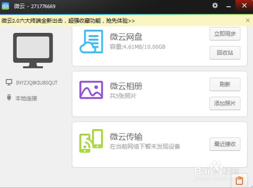Open 最近接收 recent received files
Viewport: 253px width, 188px height.
(225, 144)
